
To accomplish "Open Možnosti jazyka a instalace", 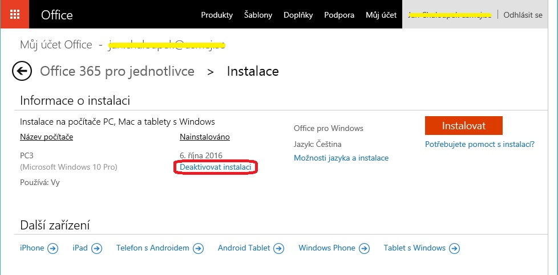I will tap(341, 158).
